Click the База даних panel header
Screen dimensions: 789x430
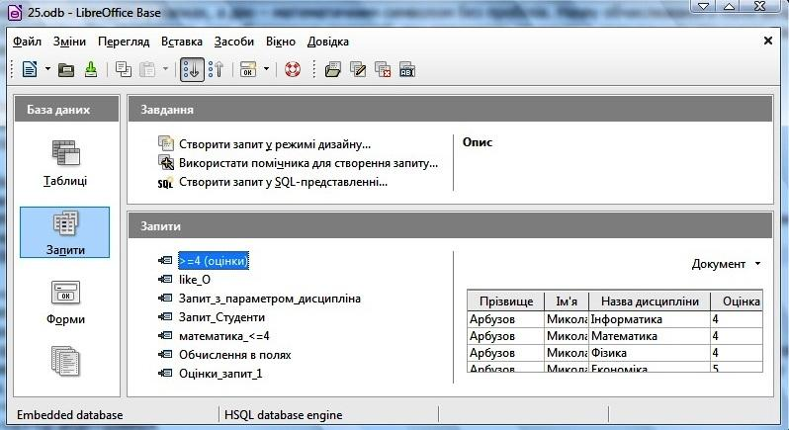tap(66, 109)
